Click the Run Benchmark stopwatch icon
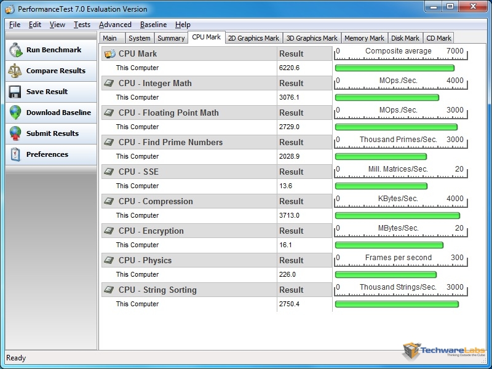This screenshot has width=492, height=369. pyautogui.click(x=15, y=50)
